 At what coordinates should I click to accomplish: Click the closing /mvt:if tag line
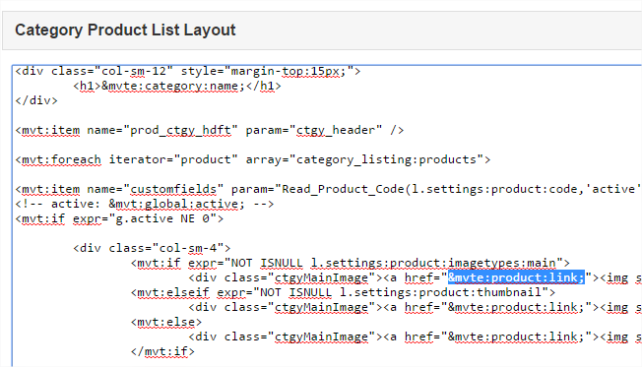pos(162,351)
